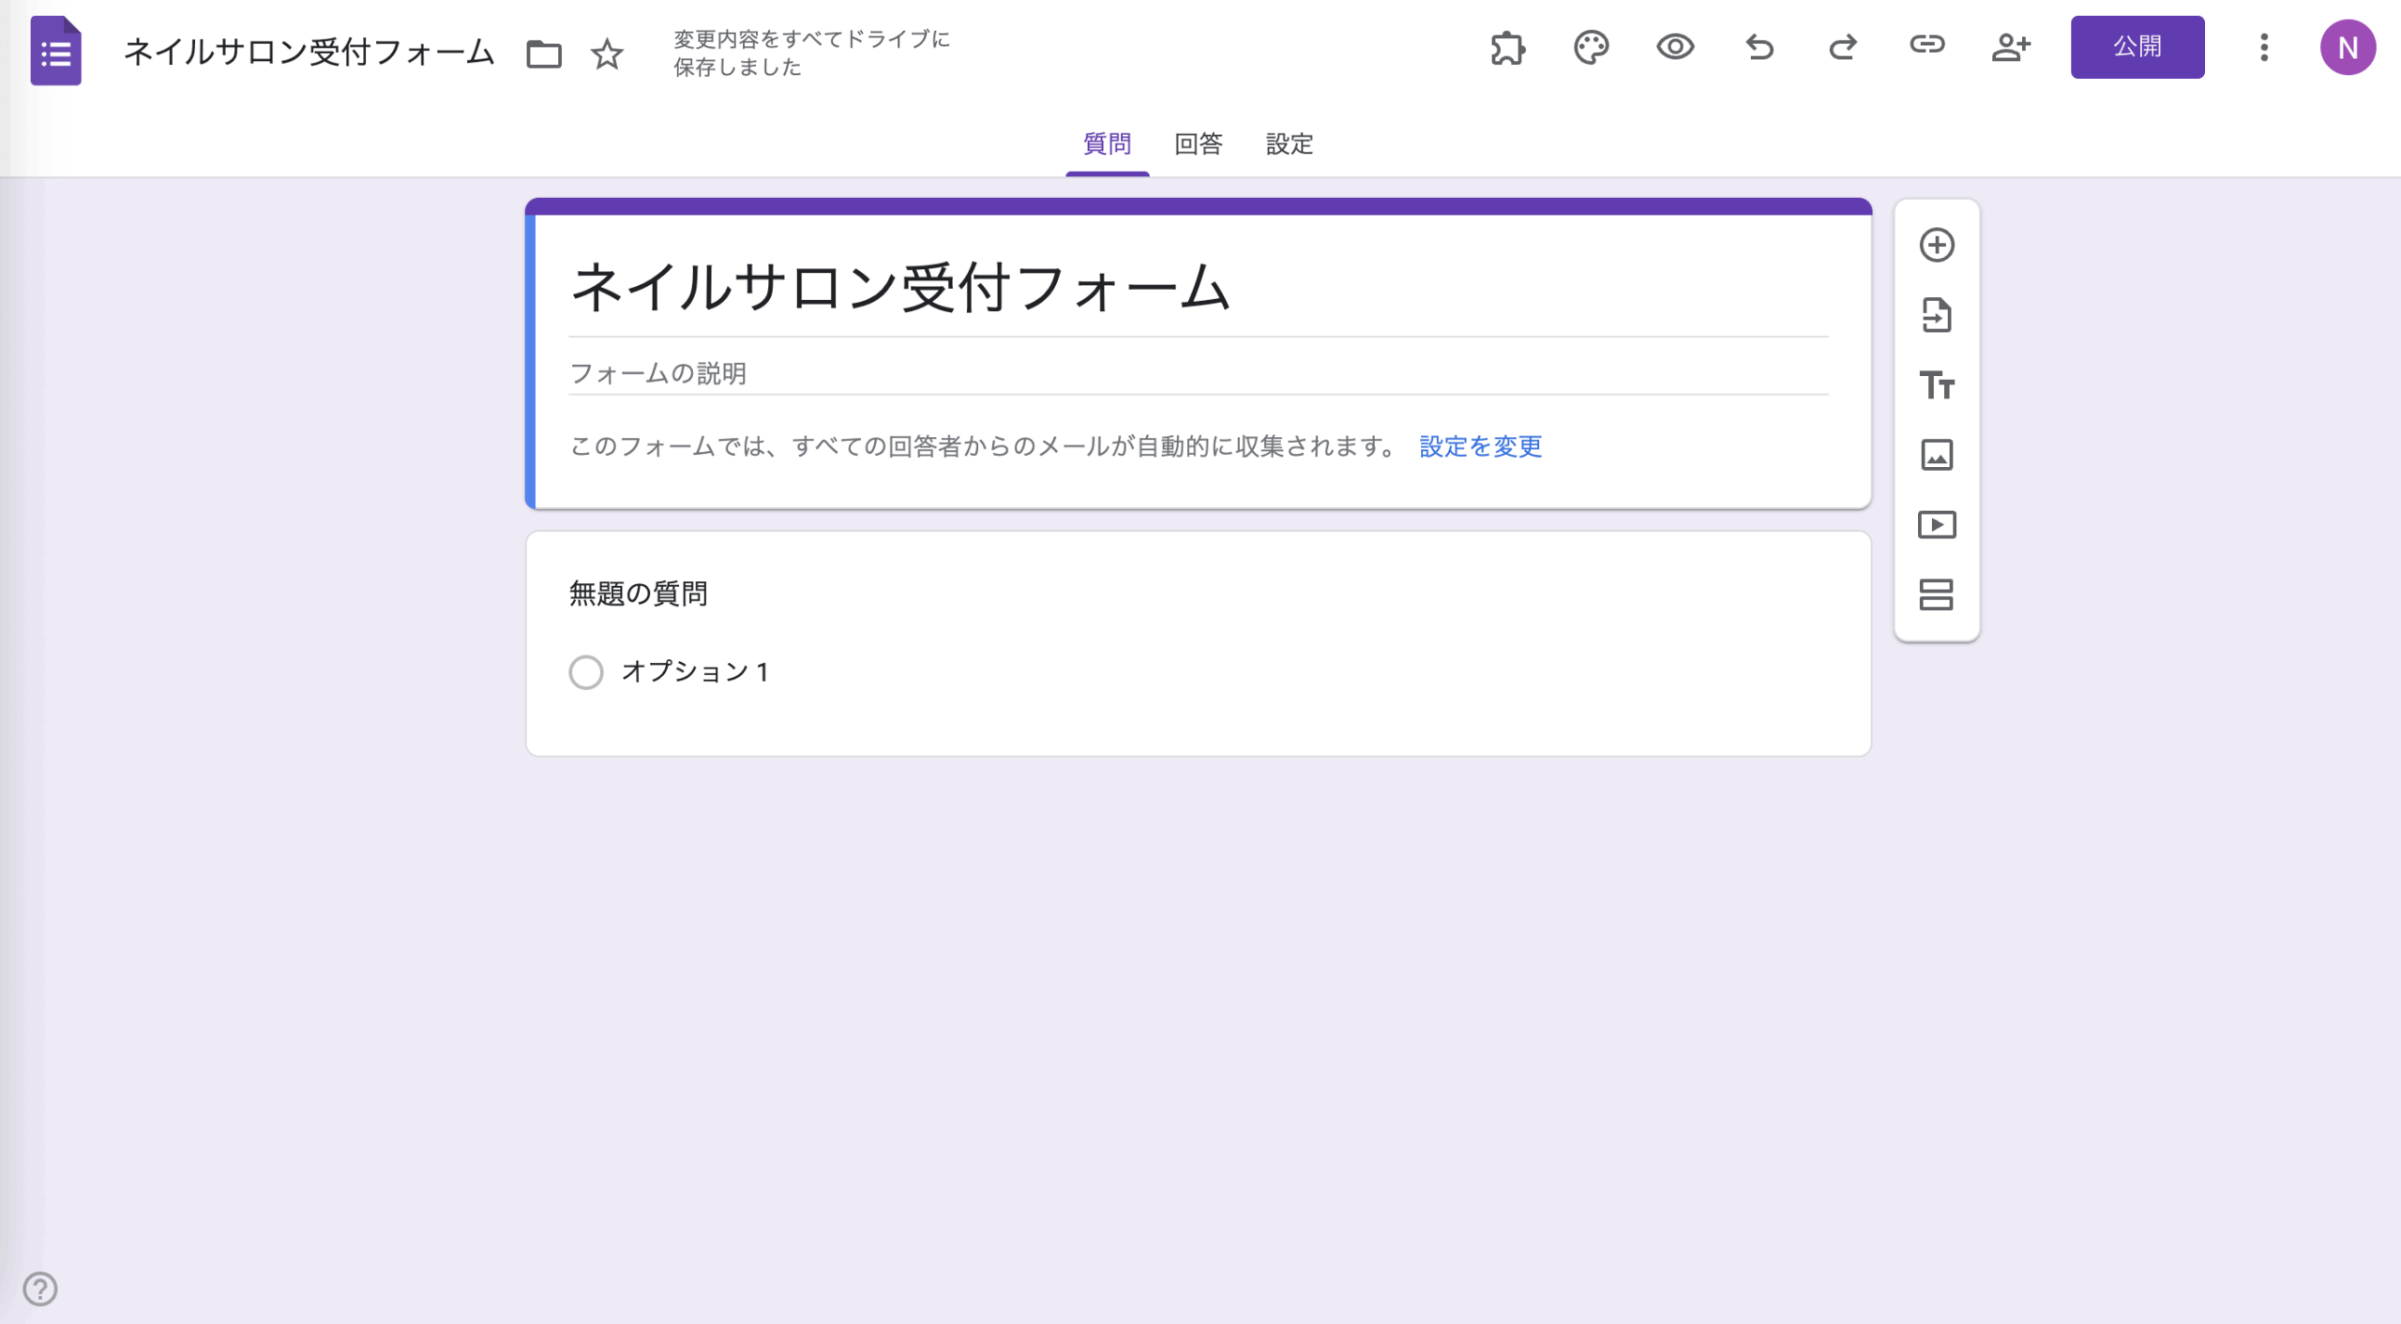
Task: Add collaborators with person-plus icon
Action: [2011, 47]
